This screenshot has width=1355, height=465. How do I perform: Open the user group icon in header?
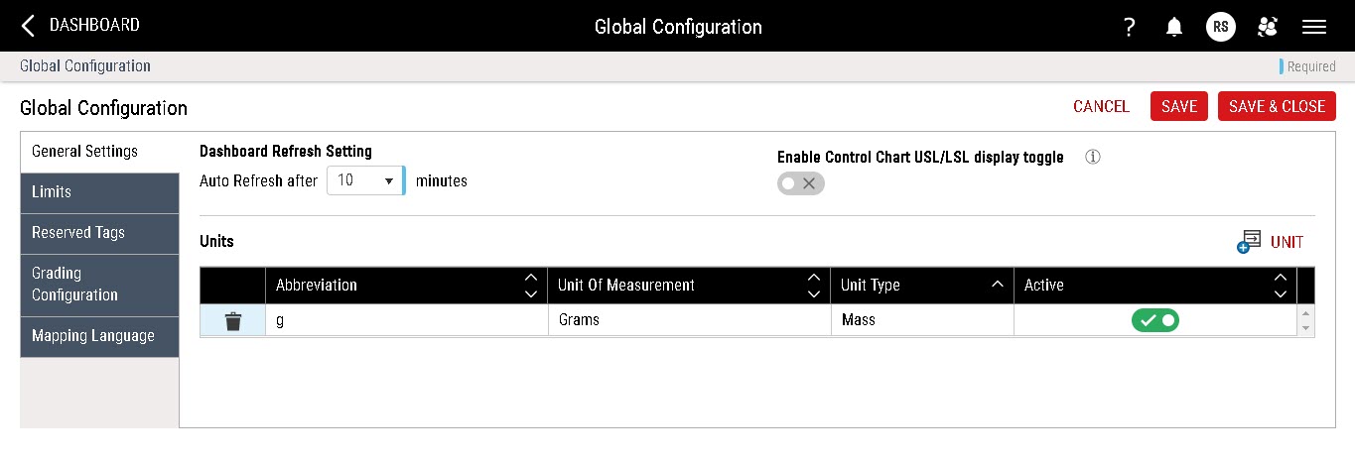coord(1267,27)
